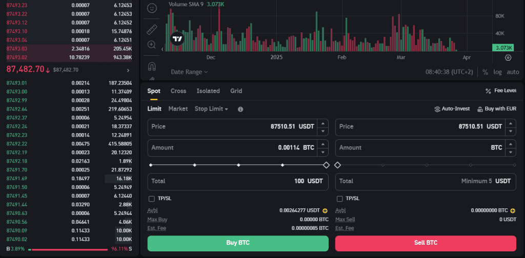Click the sell Total input field

click(x=426, y=181)
